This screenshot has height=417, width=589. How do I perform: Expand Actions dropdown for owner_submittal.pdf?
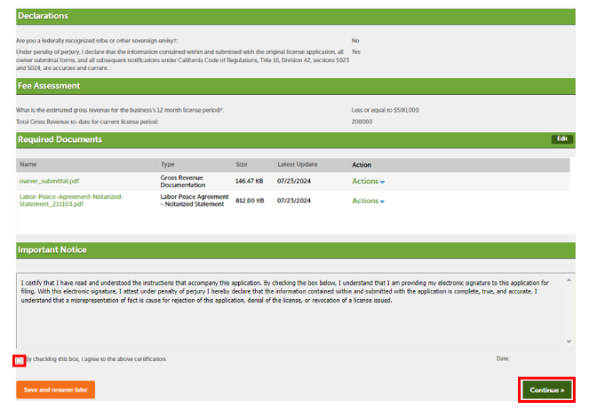pyautogui.click(x=368, y=181)
